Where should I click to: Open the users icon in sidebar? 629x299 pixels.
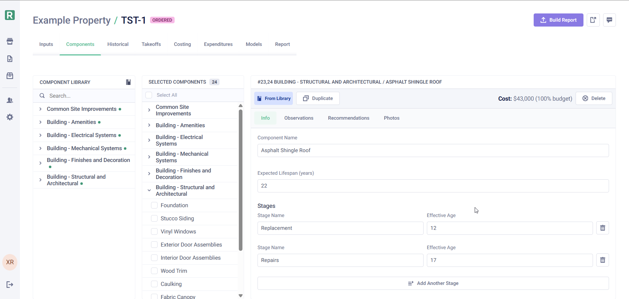point(10,100)
